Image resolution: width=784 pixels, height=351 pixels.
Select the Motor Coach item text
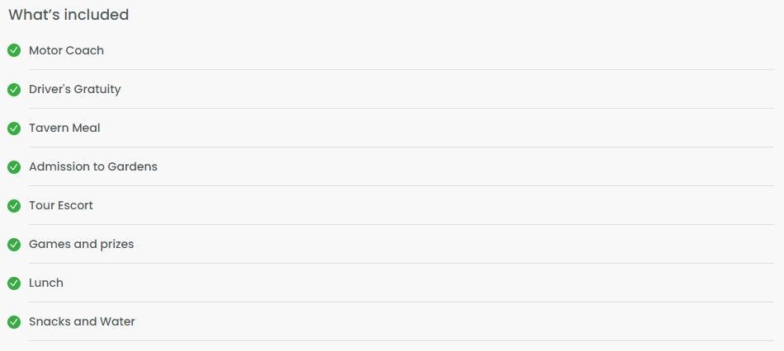coord(67,50)
